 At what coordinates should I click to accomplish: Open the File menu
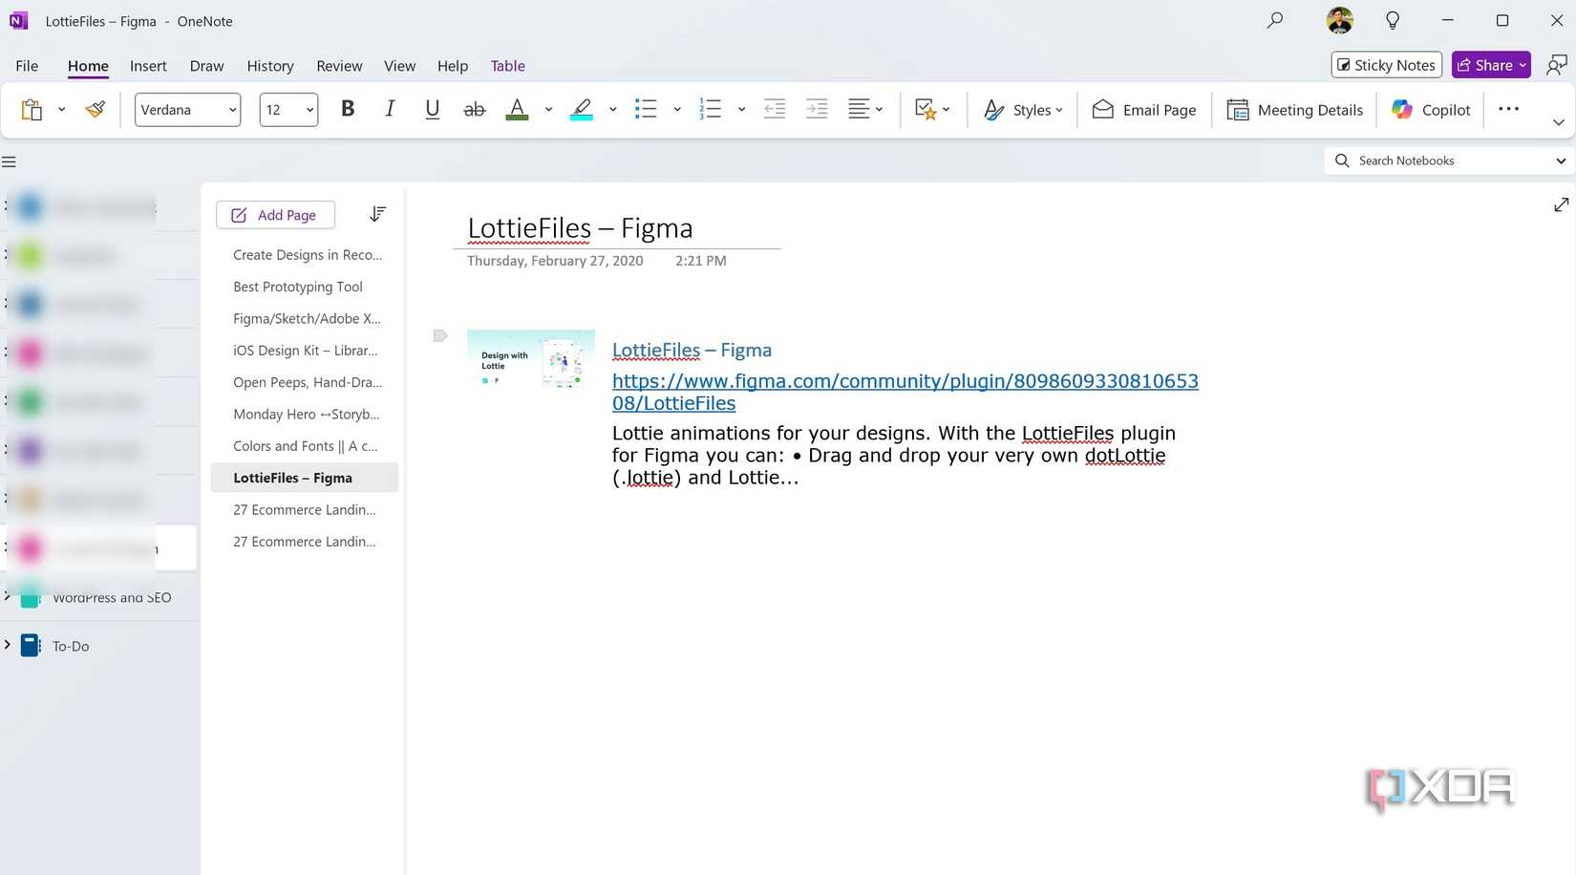pos(27,66)
